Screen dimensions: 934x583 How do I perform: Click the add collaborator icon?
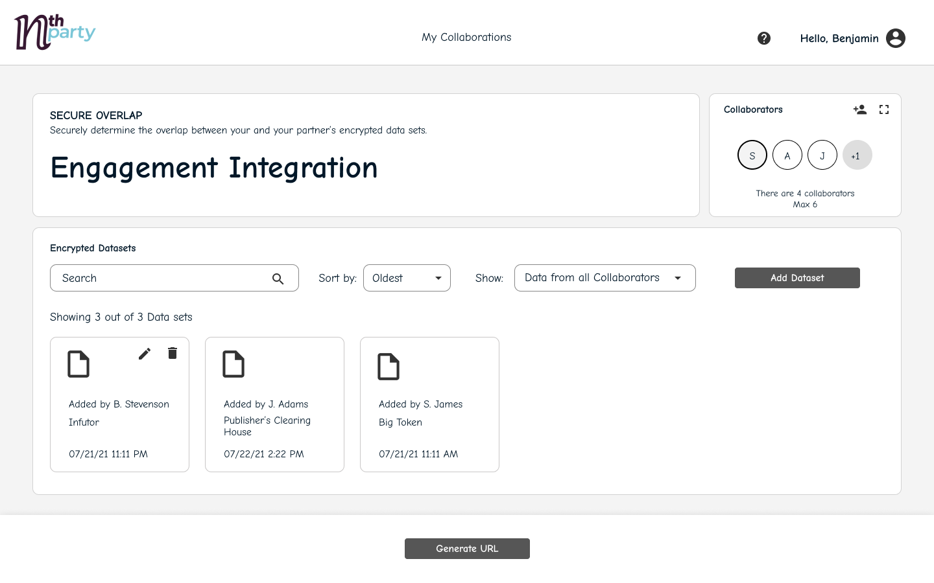(x=860, y=109)
